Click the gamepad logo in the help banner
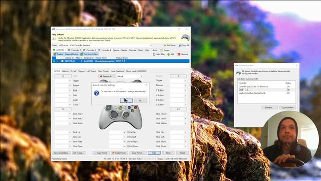The width and height of the screenshot is (321, 181). point(185,38)
